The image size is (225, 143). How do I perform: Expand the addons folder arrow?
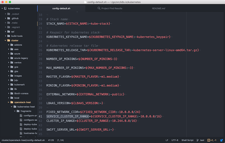tap(8, 45)
